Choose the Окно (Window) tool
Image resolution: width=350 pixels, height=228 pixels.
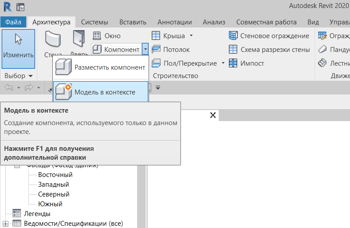tap(106, 36)
